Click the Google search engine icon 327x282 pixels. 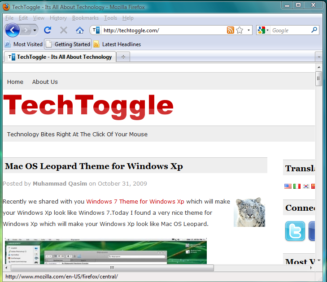pyautogui.click(x=262, y=30)
